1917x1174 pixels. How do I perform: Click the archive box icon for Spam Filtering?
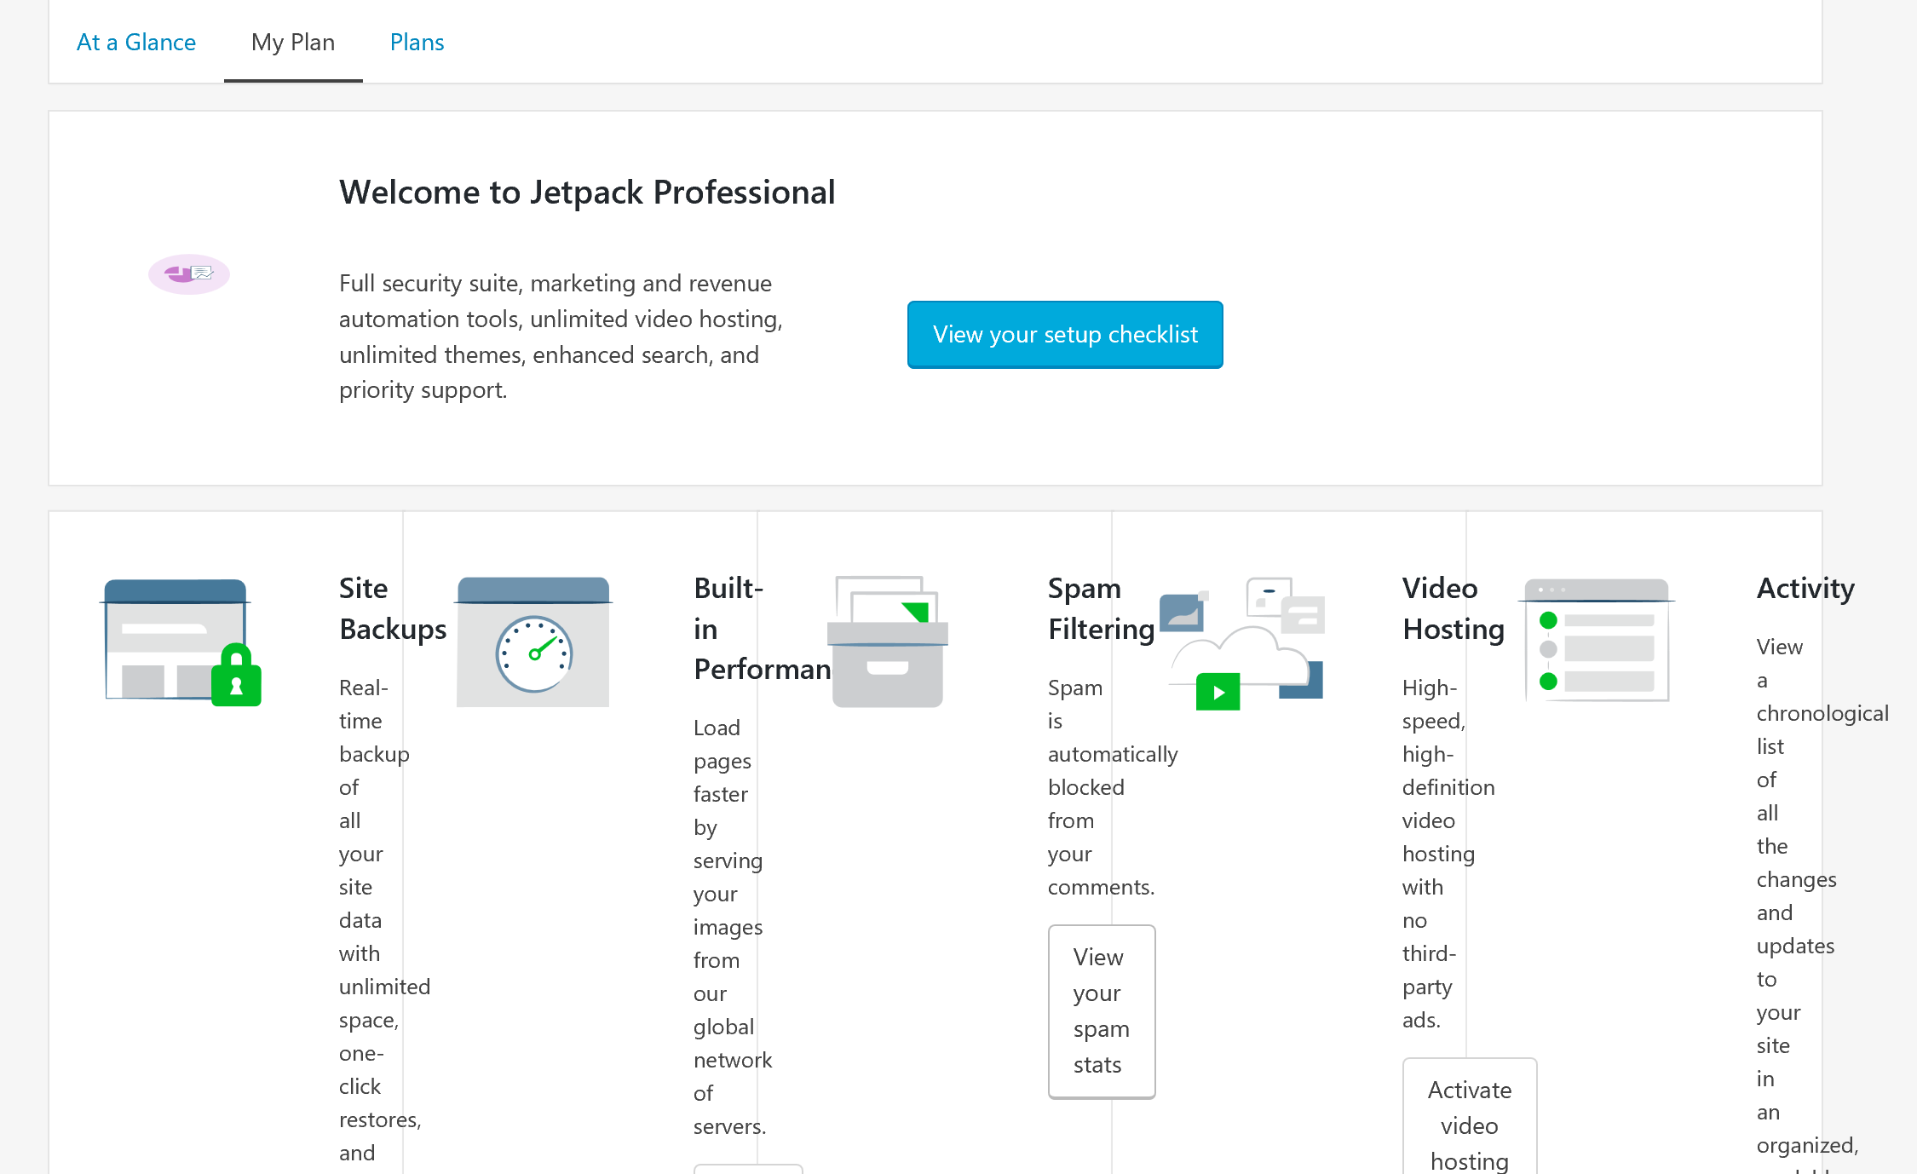pos(887,660)
